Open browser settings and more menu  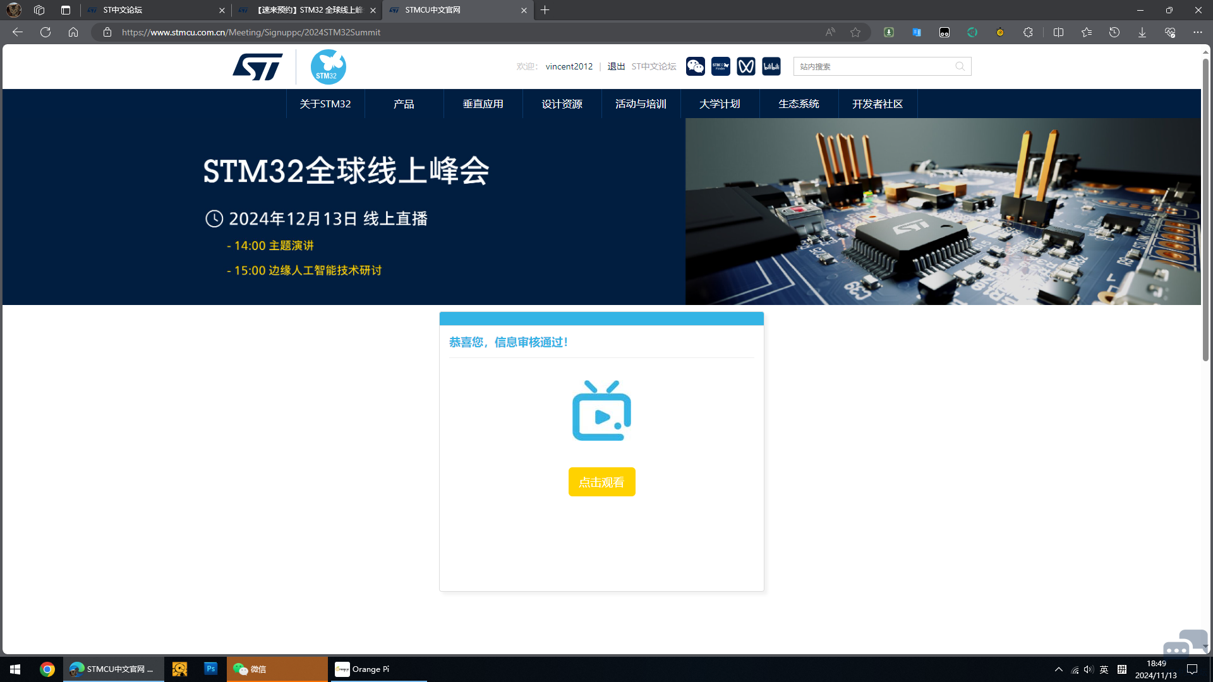point(1198,32)
